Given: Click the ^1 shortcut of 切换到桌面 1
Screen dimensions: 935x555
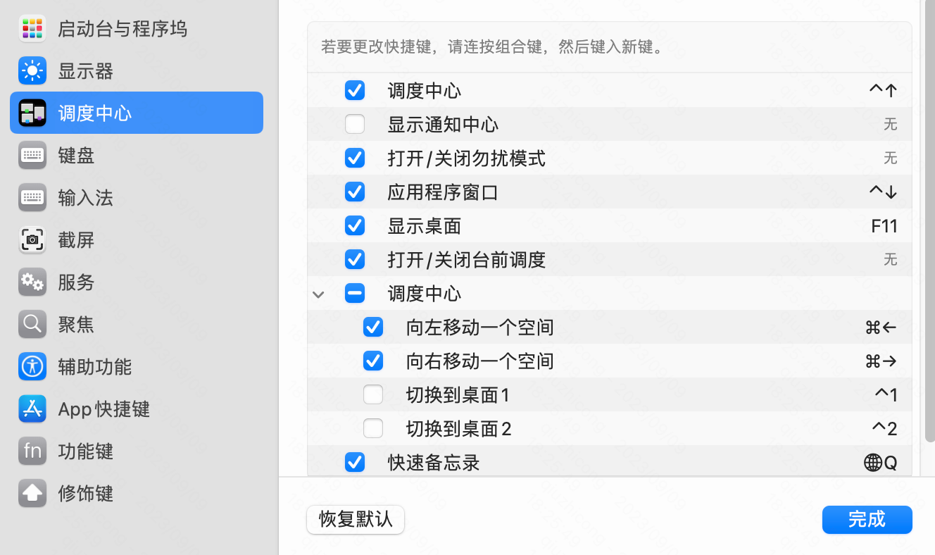Looking at the screenshot, I should tap(886, 394).
